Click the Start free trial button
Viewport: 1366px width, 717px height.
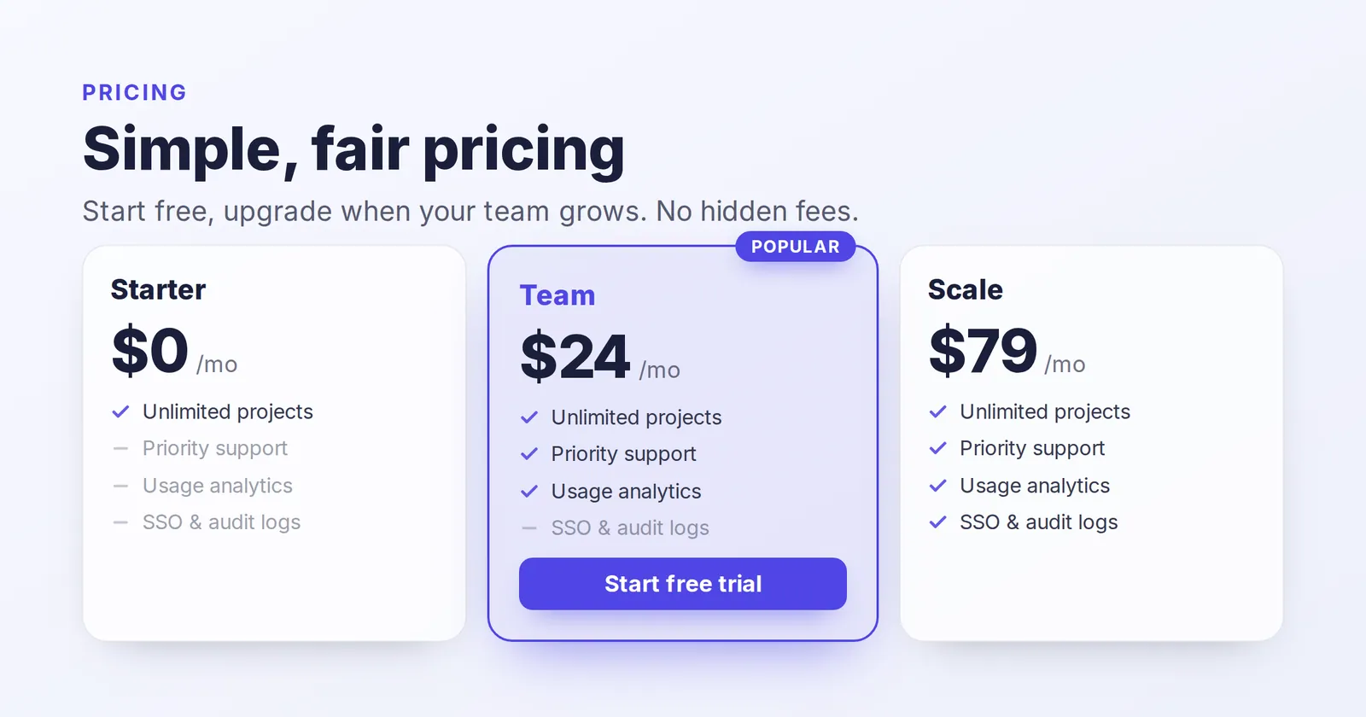(x=683, y=584)
